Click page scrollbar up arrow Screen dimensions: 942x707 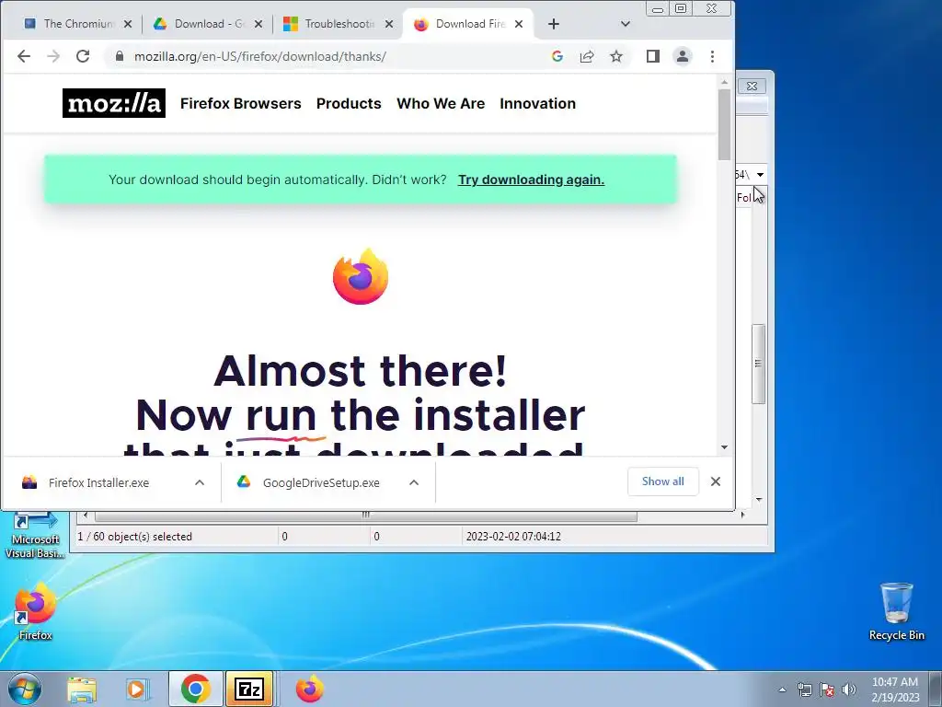(724, 82)
